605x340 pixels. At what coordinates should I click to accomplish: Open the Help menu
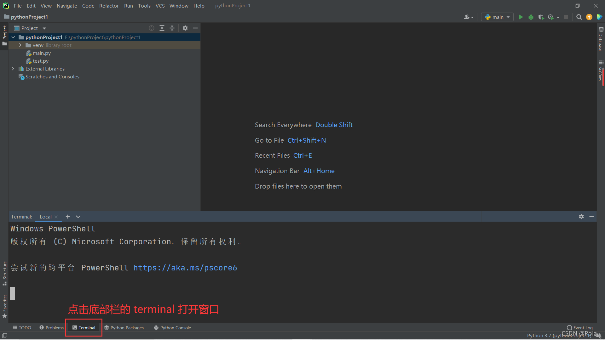click(x=199, y=6)
